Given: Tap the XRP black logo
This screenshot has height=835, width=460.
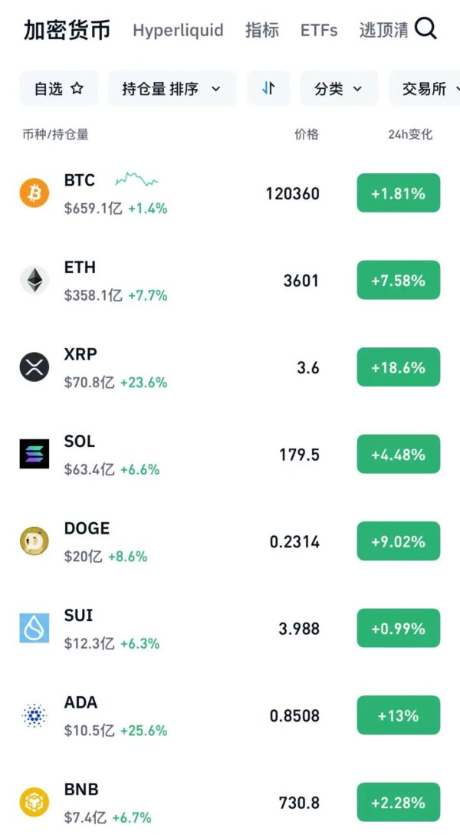Looking at the screenshot, I should (x=34, y=367).
